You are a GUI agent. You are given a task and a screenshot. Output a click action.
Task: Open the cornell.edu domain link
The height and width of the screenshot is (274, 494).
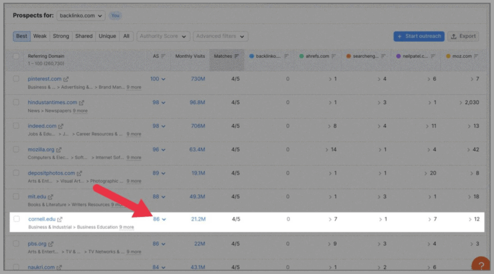[x=42, y=219]
